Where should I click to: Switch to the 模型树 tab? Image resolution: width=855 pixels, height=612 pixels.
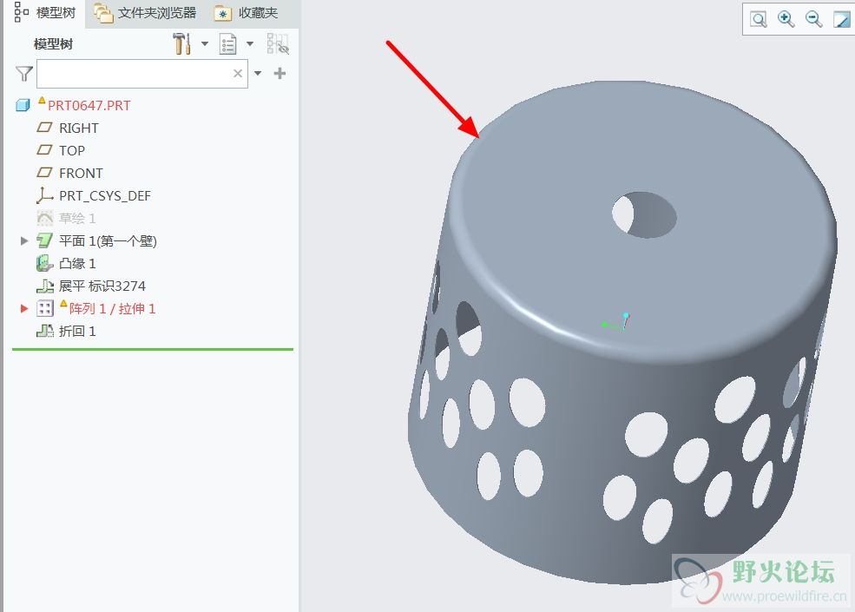pyautogui.click(x=45, y=12)
